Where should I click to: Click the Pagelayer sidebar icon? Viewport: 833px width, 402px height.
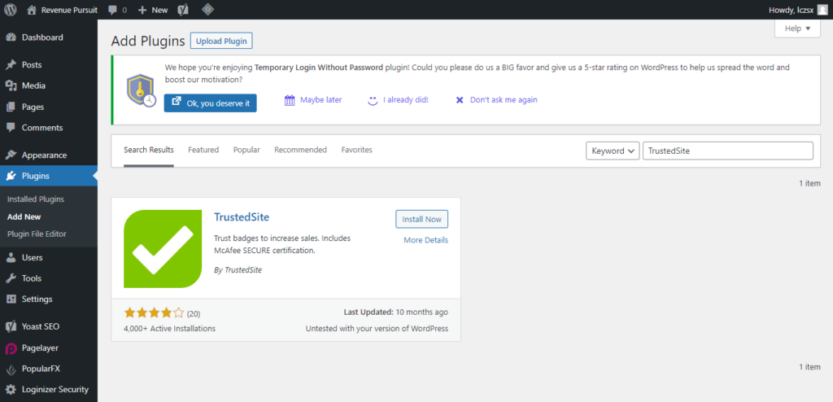tap(11, 348)
